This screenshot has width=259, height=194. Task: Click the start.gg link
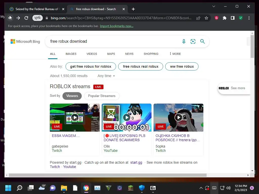click(x=136, y=162)
